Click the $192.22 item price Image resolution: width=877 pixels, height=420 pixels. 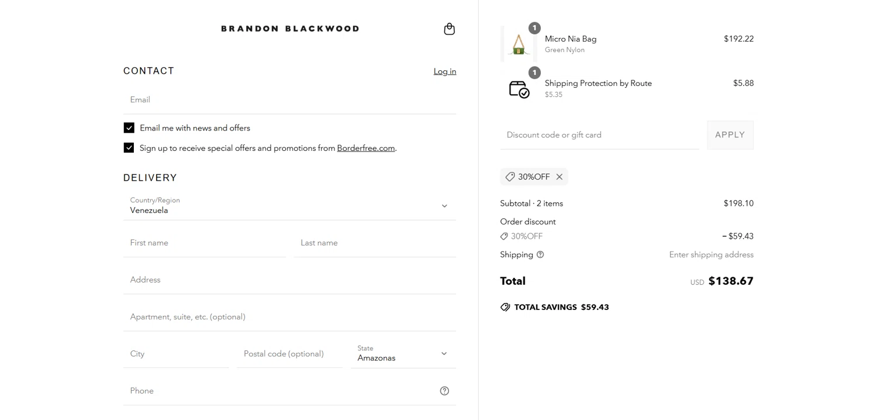pyautogui.click(x=738, y=39)
